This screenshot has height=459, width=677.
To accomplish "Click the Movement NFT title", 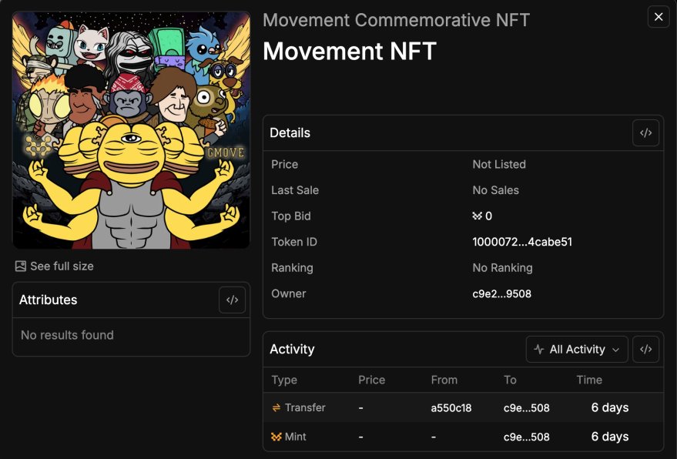I will [x=350, y=51].
